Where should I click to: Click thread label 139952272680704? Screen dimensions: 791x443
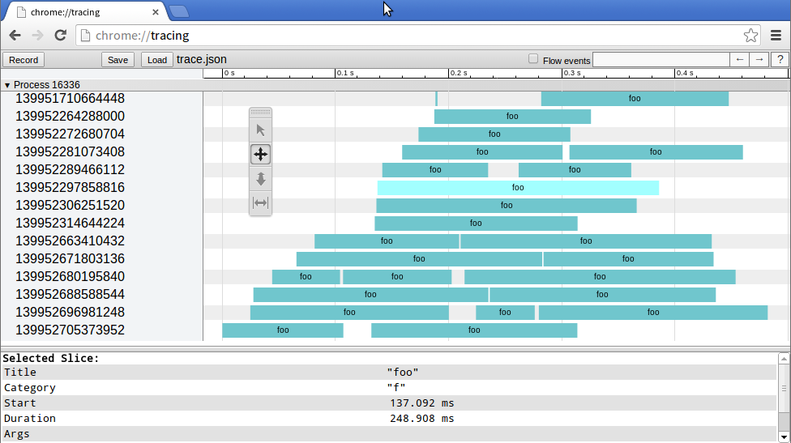click(x=70, y=134)
